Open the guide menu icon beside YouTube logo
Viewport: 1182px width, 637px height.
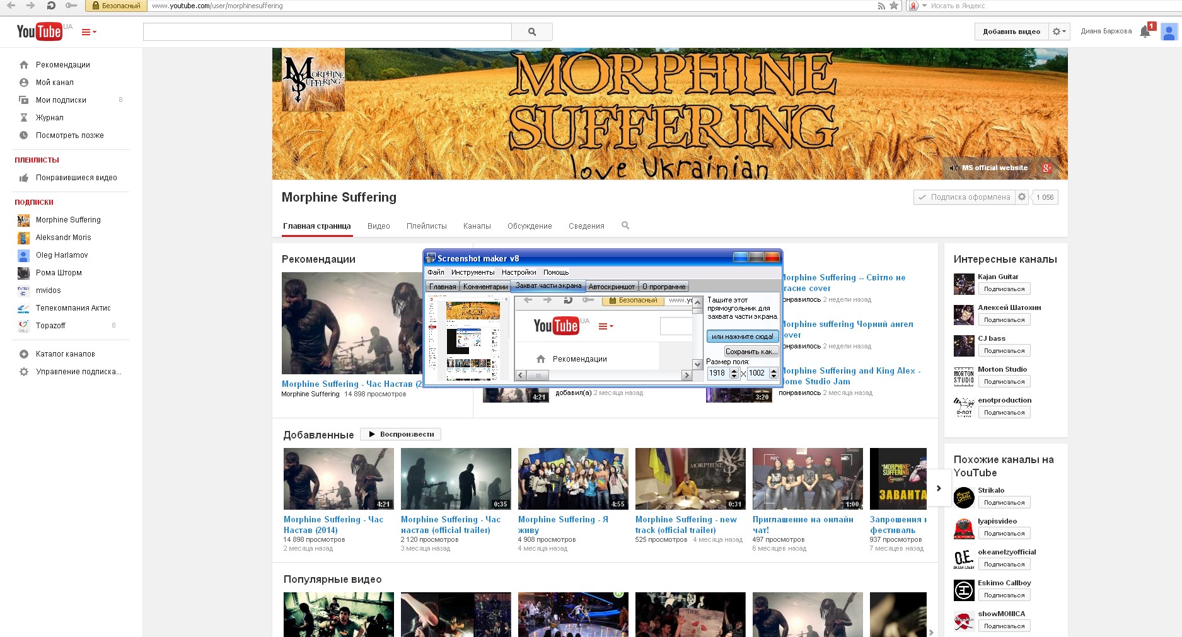89,32
